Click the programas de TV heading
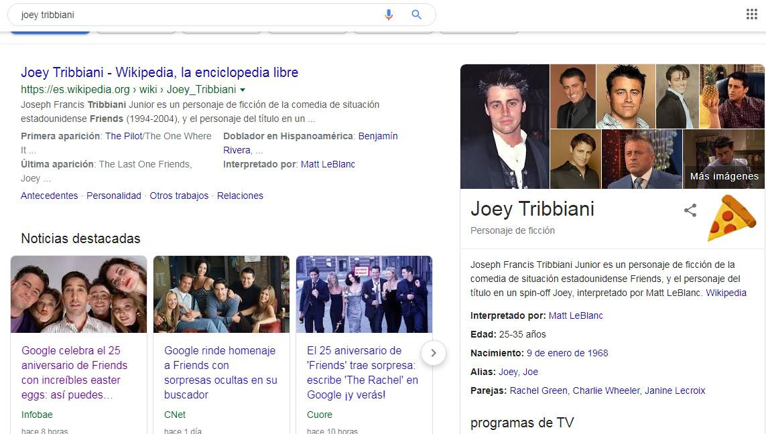 [x=522, y=423]
